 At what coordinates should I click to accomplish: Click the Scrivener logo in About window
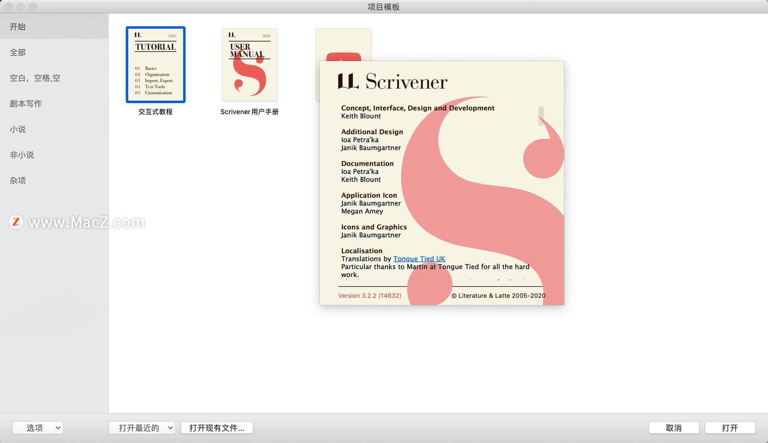[392, 82]
